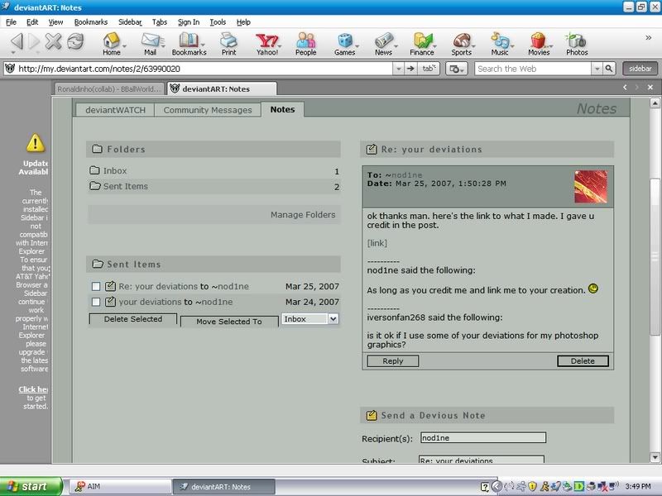662x496 pixels.
Task: Open the Photos toolbar icon
Action: click(577, 44)
